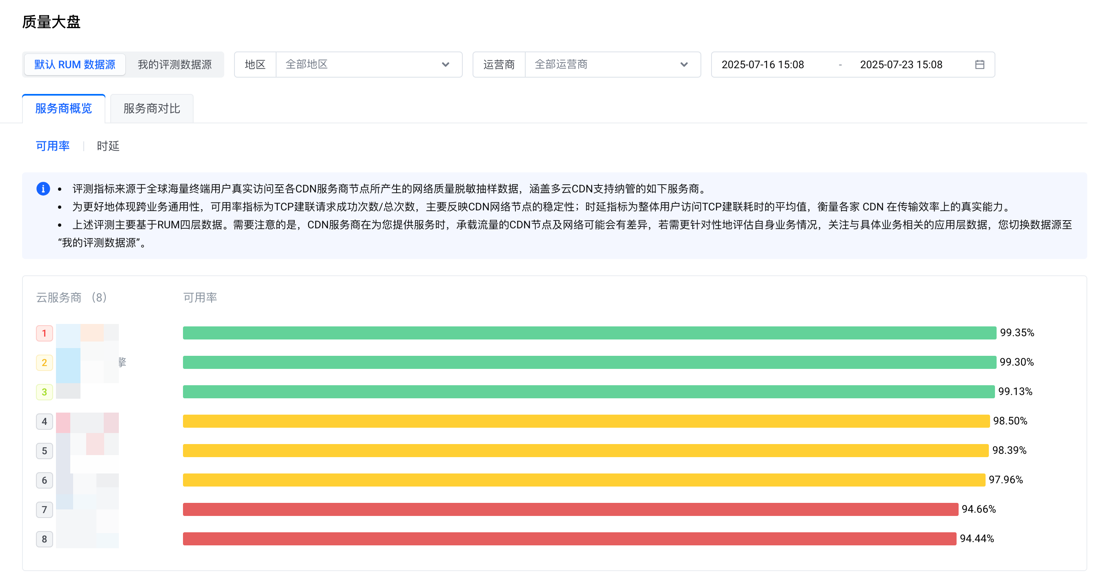Click the rank 4 badge
Viewport: 1093px width, 576px height.
pyautogui.click(x=44, y=422)
